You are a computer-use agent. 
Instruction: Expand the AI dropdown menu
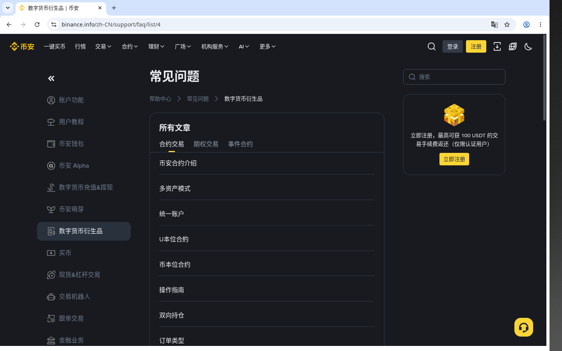coord(244,47)
